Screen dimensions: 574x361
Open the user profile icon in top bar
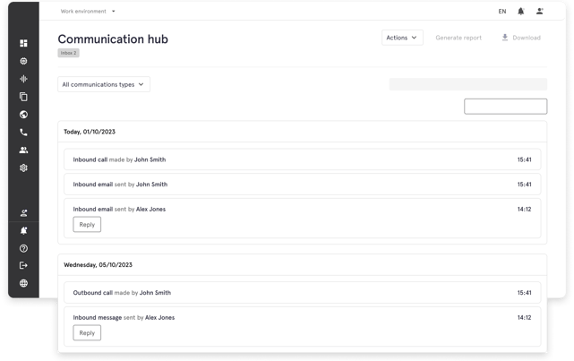coord(540,12)
